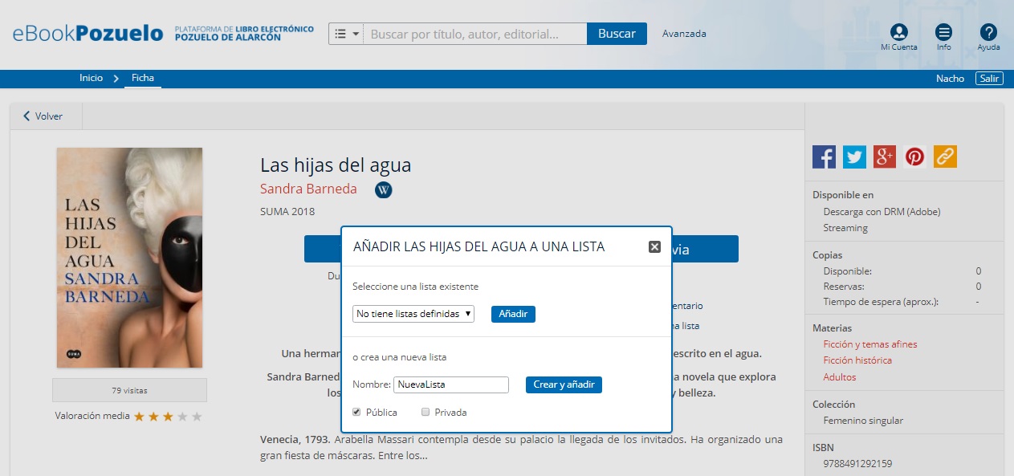Image resolution: width=1014 pixels, height=476 pixels.
Task: Pin the book on Pinterest
Action: 914,157
